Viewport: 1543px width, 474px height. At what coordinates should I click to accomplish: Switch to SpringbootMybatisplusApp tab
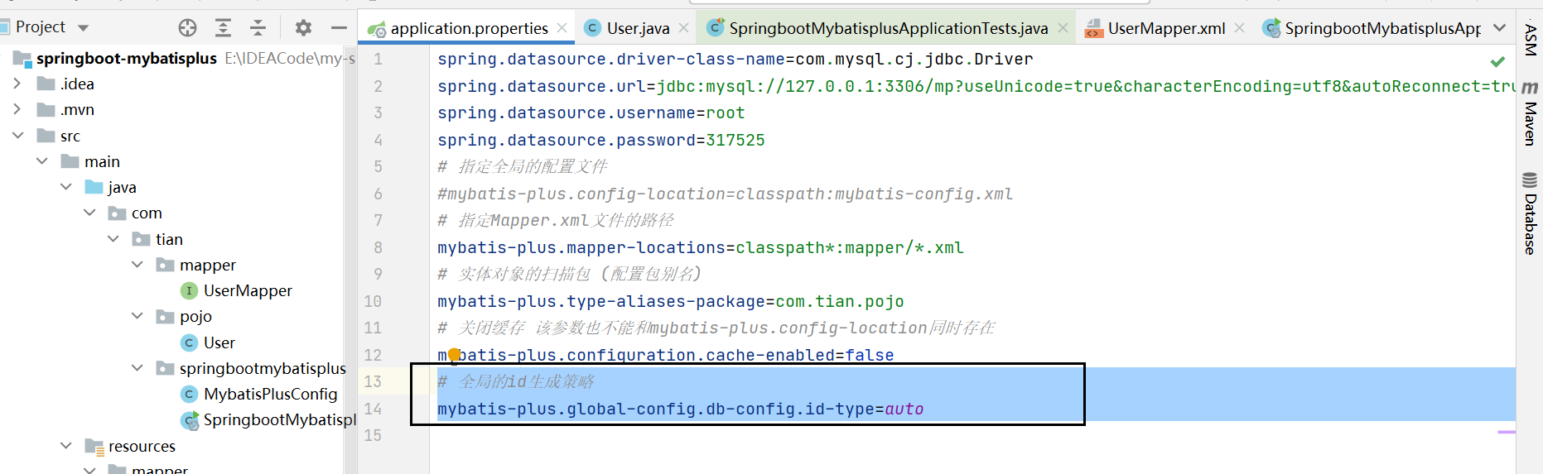[x=1382, y=28]
